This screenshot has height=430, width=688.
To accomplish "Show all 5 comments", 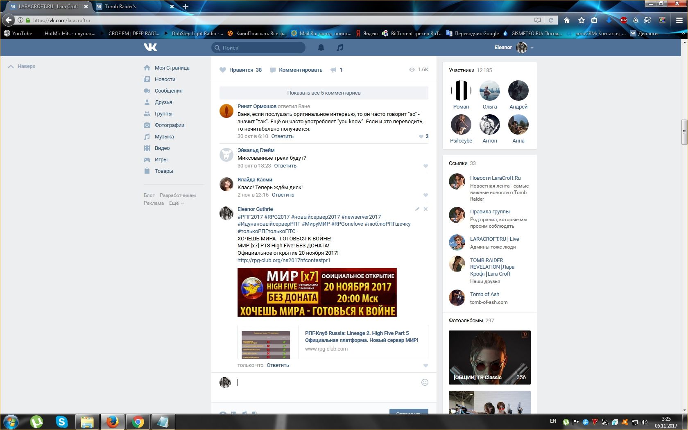I will pyautogui.click(x=324, y=93).
